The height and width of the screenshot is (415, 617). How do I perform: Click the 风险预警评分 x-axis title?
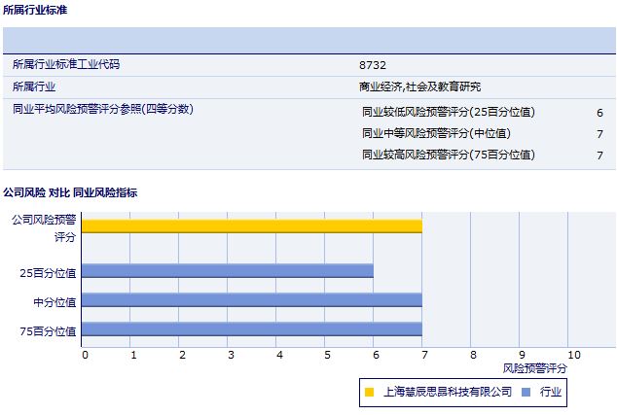pyautogui.click(x=534, y=368)
